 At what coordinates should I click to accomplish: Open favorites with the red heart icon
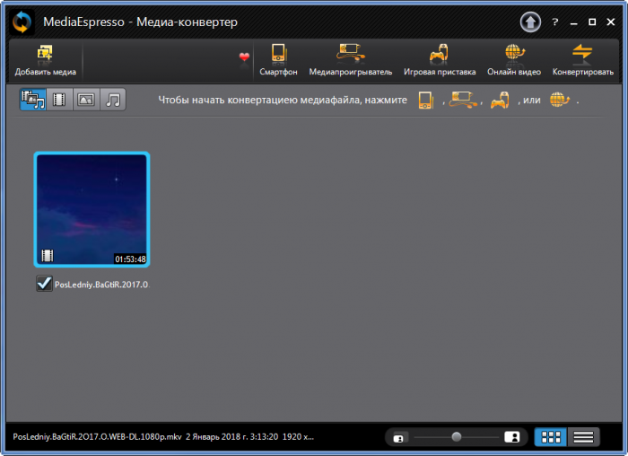click(x=244, y=57)
